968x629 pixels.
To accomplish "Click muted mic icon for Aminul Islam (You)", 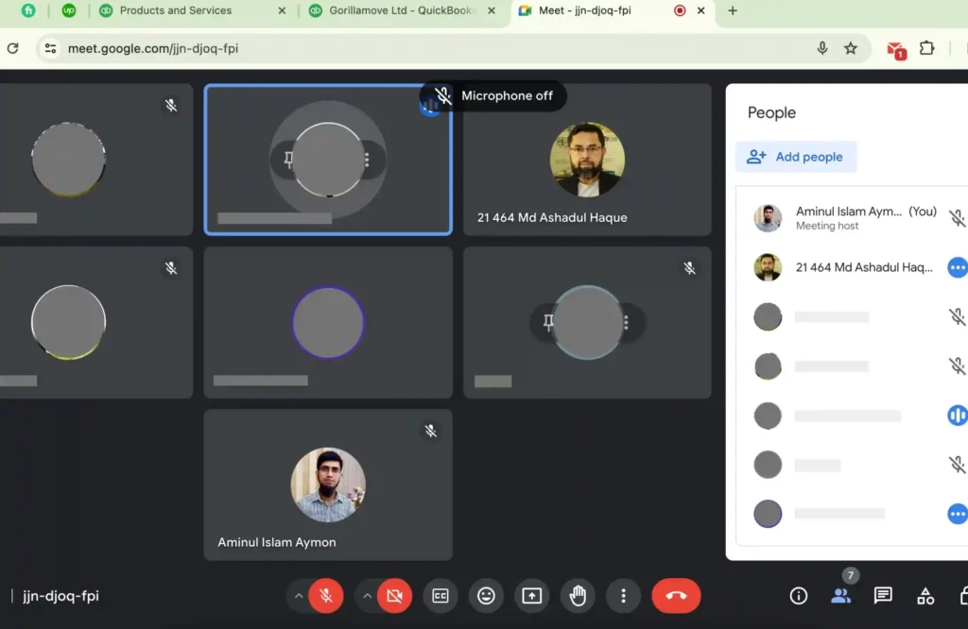I will (x=957, y=217).
